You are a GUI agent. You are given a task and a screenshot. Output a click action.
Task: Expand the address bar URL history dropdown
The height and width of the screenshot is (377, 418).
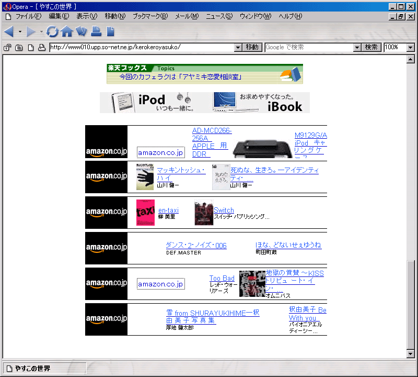[x=238, y=48]
